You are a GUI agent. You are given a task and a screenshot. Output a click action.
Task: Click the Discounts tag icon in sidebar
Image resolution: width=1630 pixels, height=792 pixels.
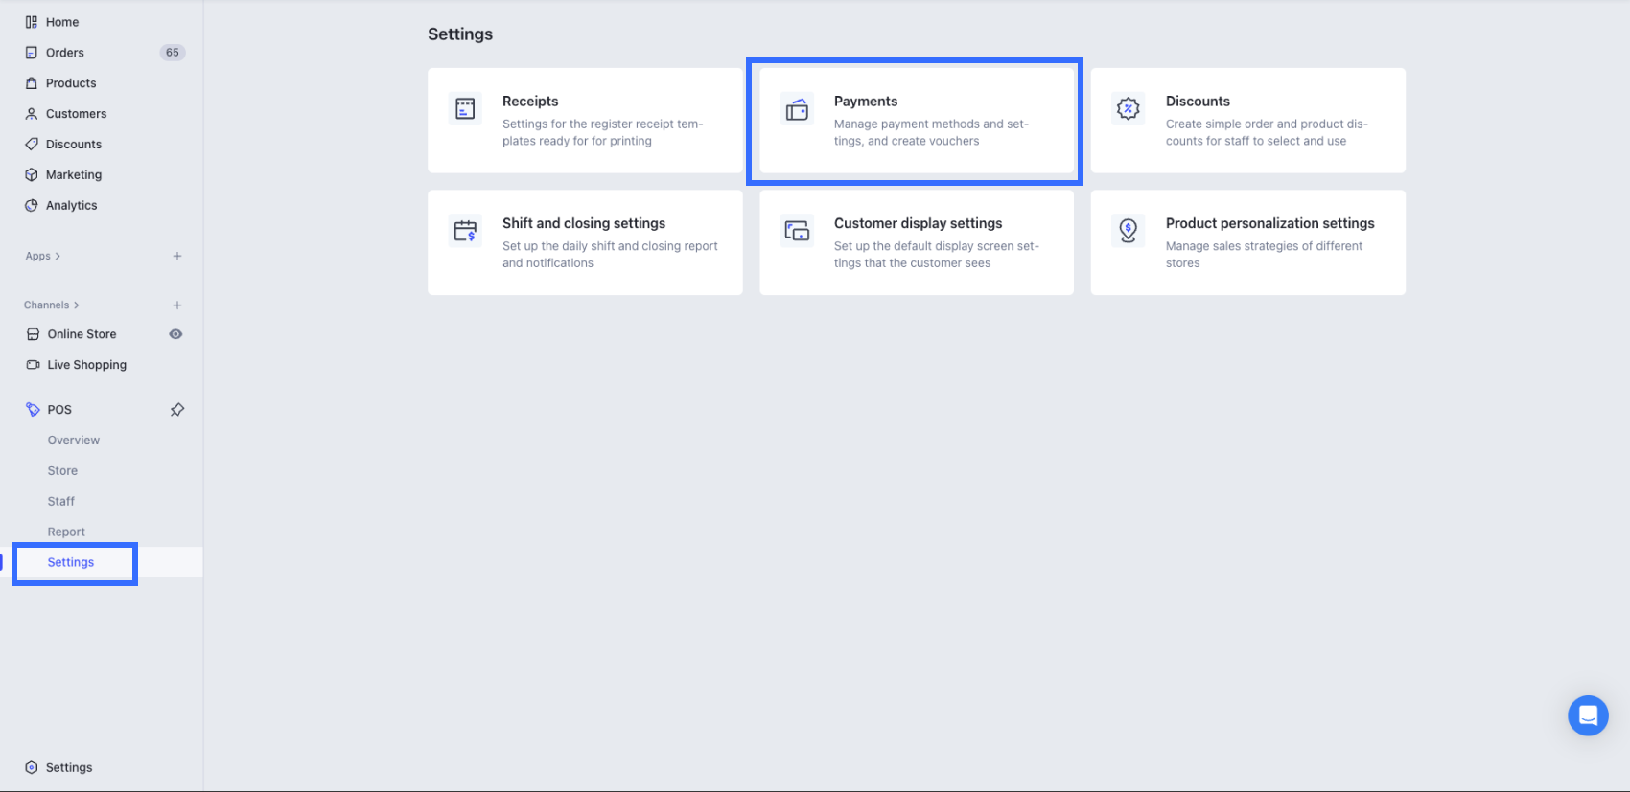(x=32, y=145)
